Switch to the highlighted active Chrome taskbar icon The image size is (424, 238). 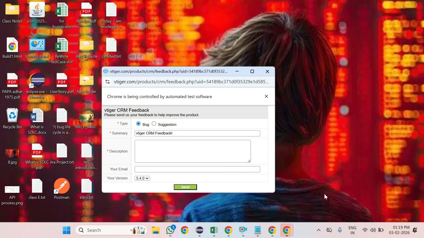click(287, 230)
